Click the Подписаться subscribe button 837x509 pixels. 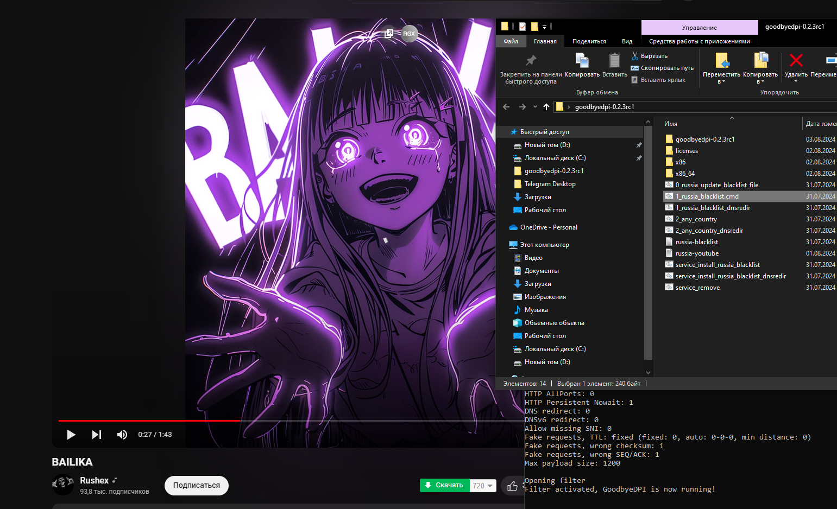tap(197, 485)
